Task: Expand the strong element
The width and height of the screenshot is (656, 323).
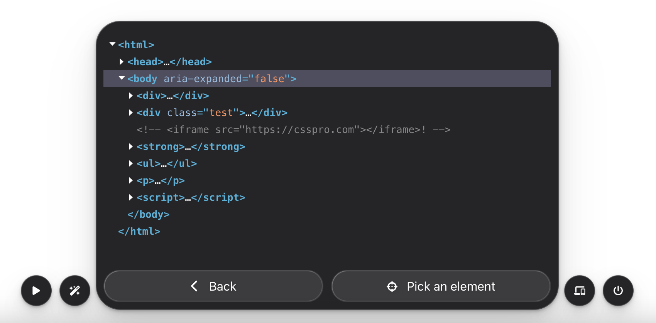Action: pyautogui.click(x=131, y=146)
